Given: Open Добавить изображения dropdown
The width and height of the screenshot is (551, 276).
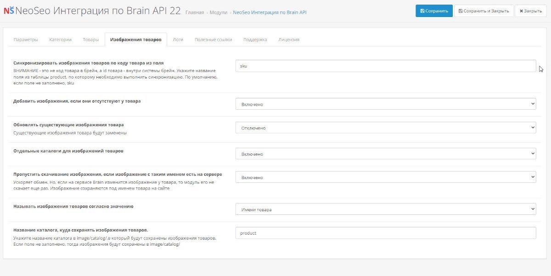Looking at the screenshot, I should click(386, 104).
